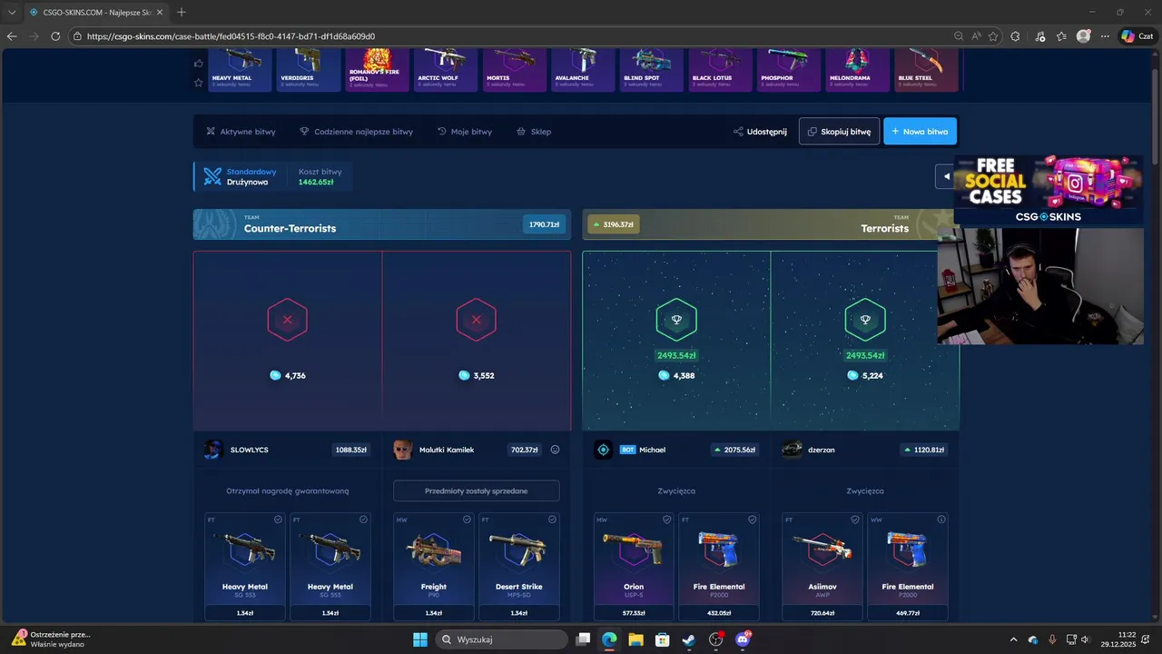Screen dimensions: 1162x654
Task: Click the Desert Strike MP5-SD card
Action: tap(519, 567)
